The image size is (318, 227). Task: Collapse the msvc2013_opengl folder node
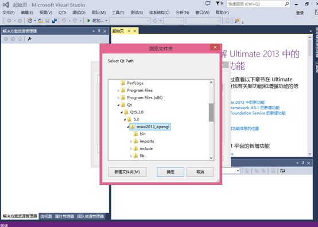pyautogui.click(x=128, y=127)
